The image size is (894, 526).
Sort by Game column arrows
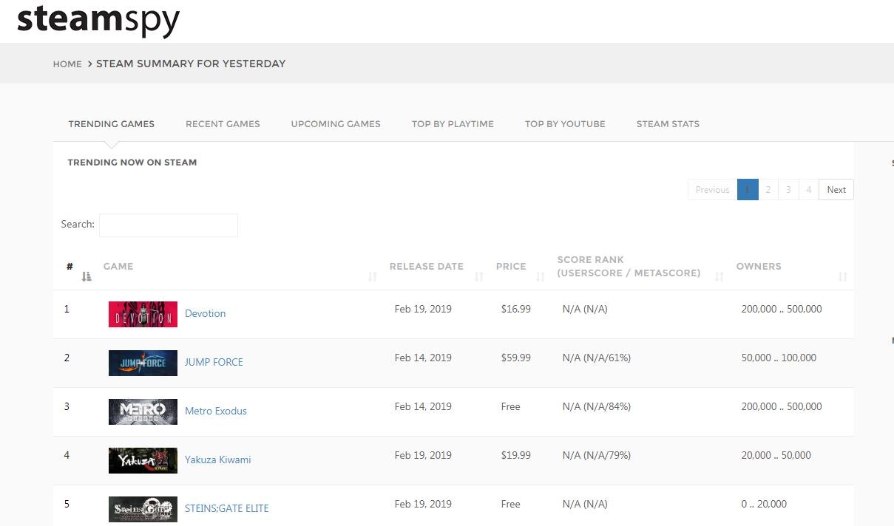[373, 276]
